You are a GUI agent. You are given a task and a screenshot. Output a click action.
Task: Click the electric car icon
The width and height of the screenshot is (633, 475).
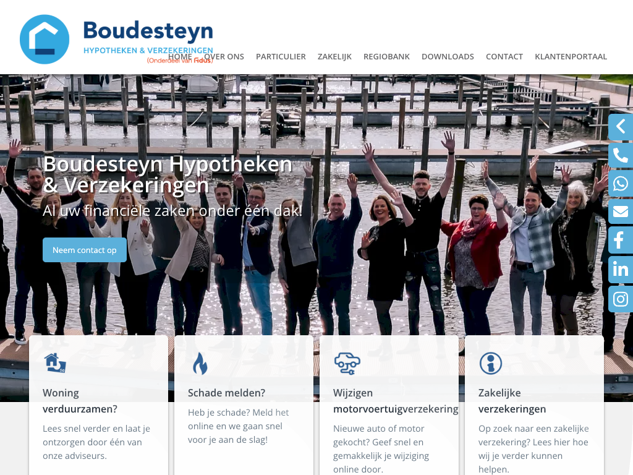(x=347, y=363)
